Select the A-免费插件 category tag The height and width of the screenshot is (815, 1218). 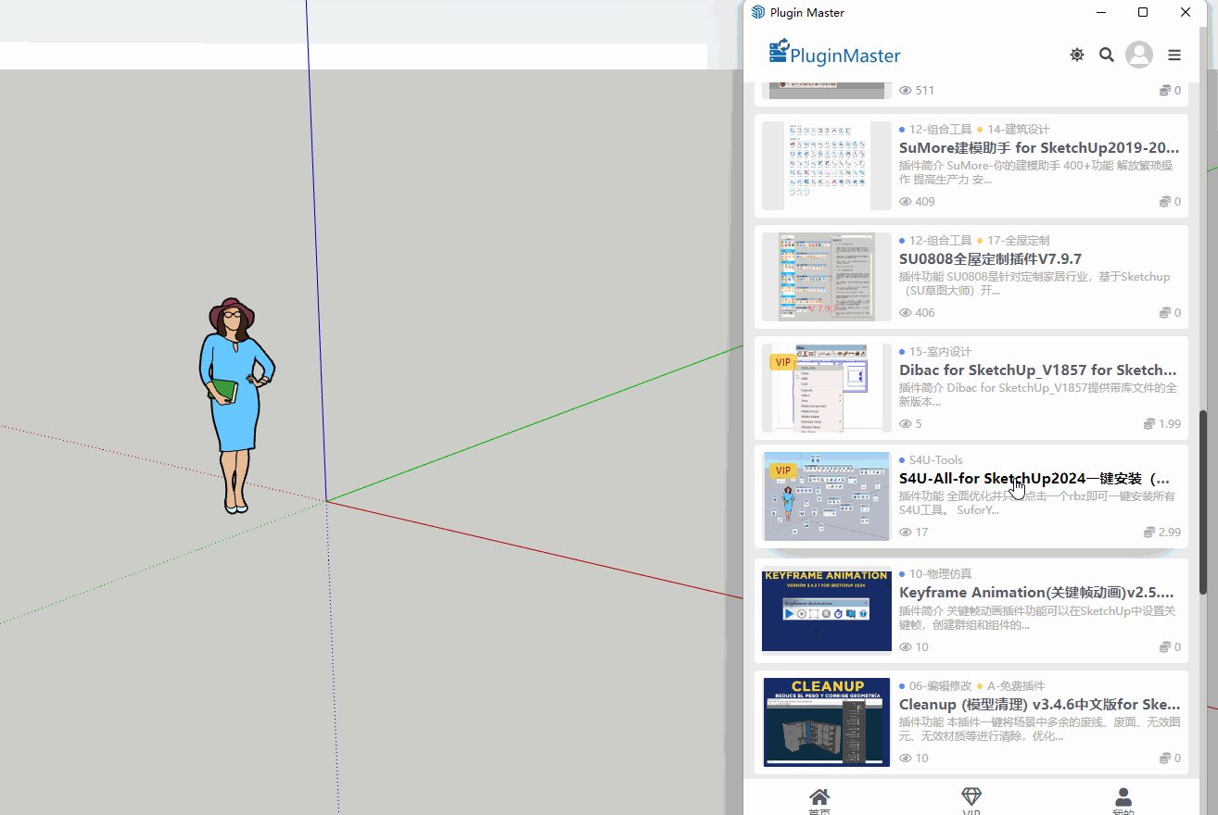1015,686
